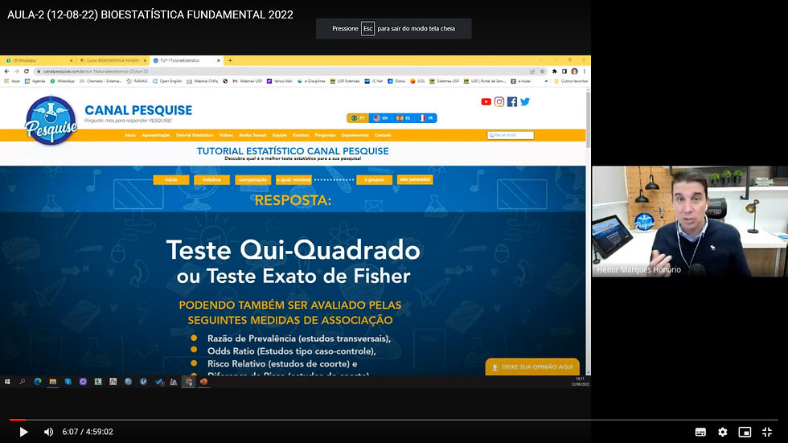The image size is (788, 443).
Task: Open taskbar search magnifier
Action: point(23,382)
